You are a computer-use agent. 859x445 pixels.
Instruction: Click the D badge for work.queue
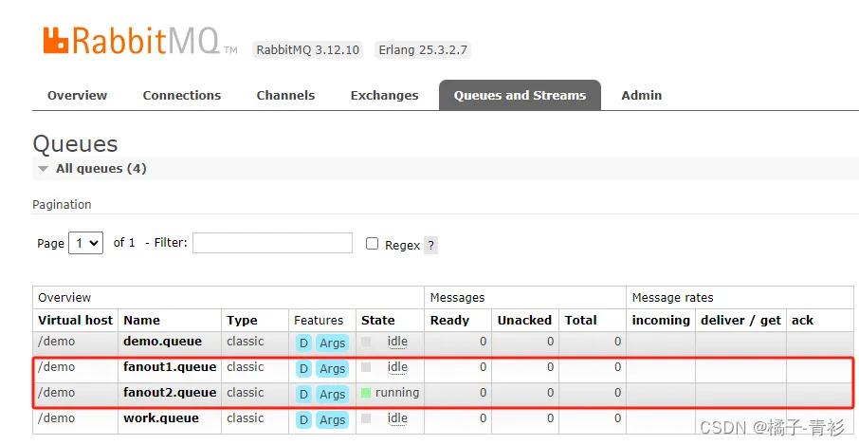pyautogui.click(x=303, y=419)
